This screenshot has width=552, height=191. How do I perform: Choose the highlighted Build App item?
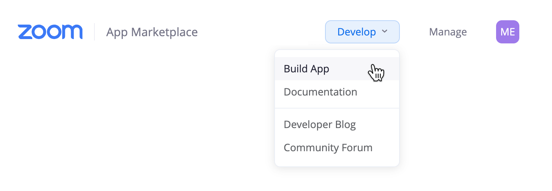(337, 69)
